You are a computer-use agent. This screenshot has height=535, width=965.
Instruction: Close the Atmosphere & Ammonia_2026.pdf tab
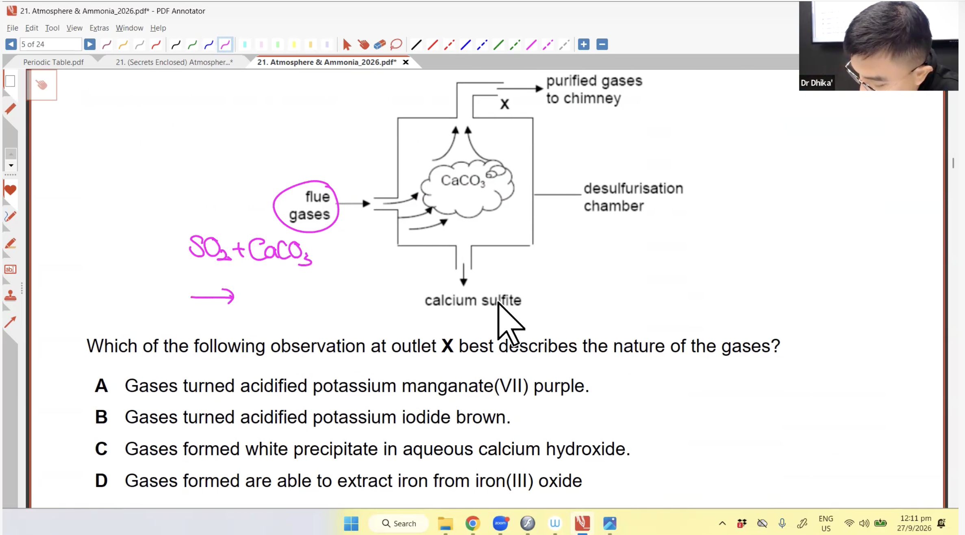[405, 62]
